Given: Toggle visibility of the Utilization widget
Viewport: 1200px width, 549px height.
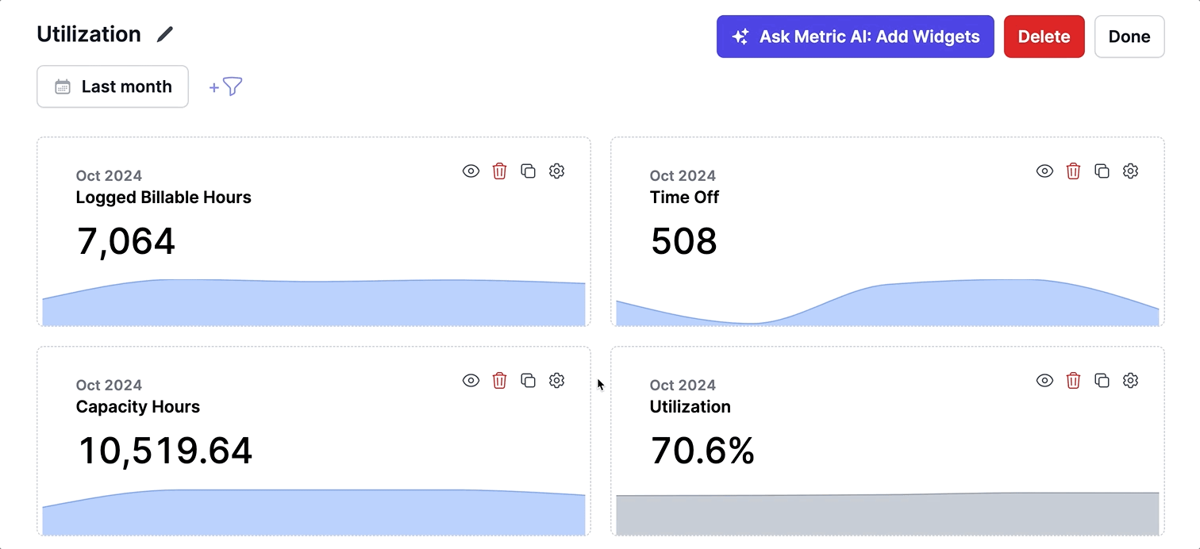Looking at the screenshot, I should tap(1044, 380).
